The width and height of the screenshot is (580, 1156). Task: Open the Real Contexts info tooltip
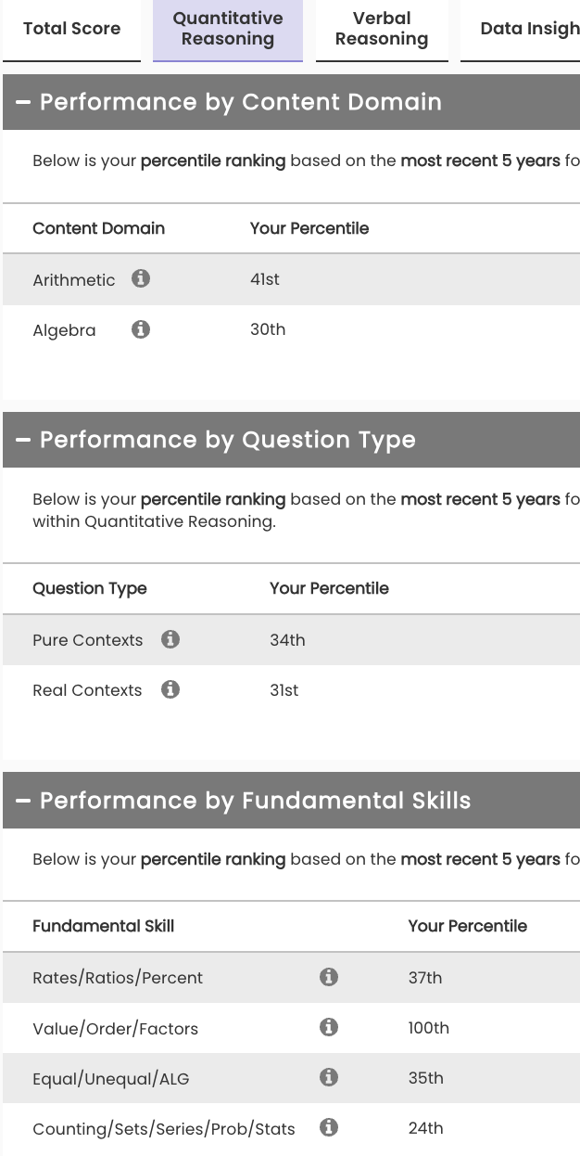tap(169, 688)
